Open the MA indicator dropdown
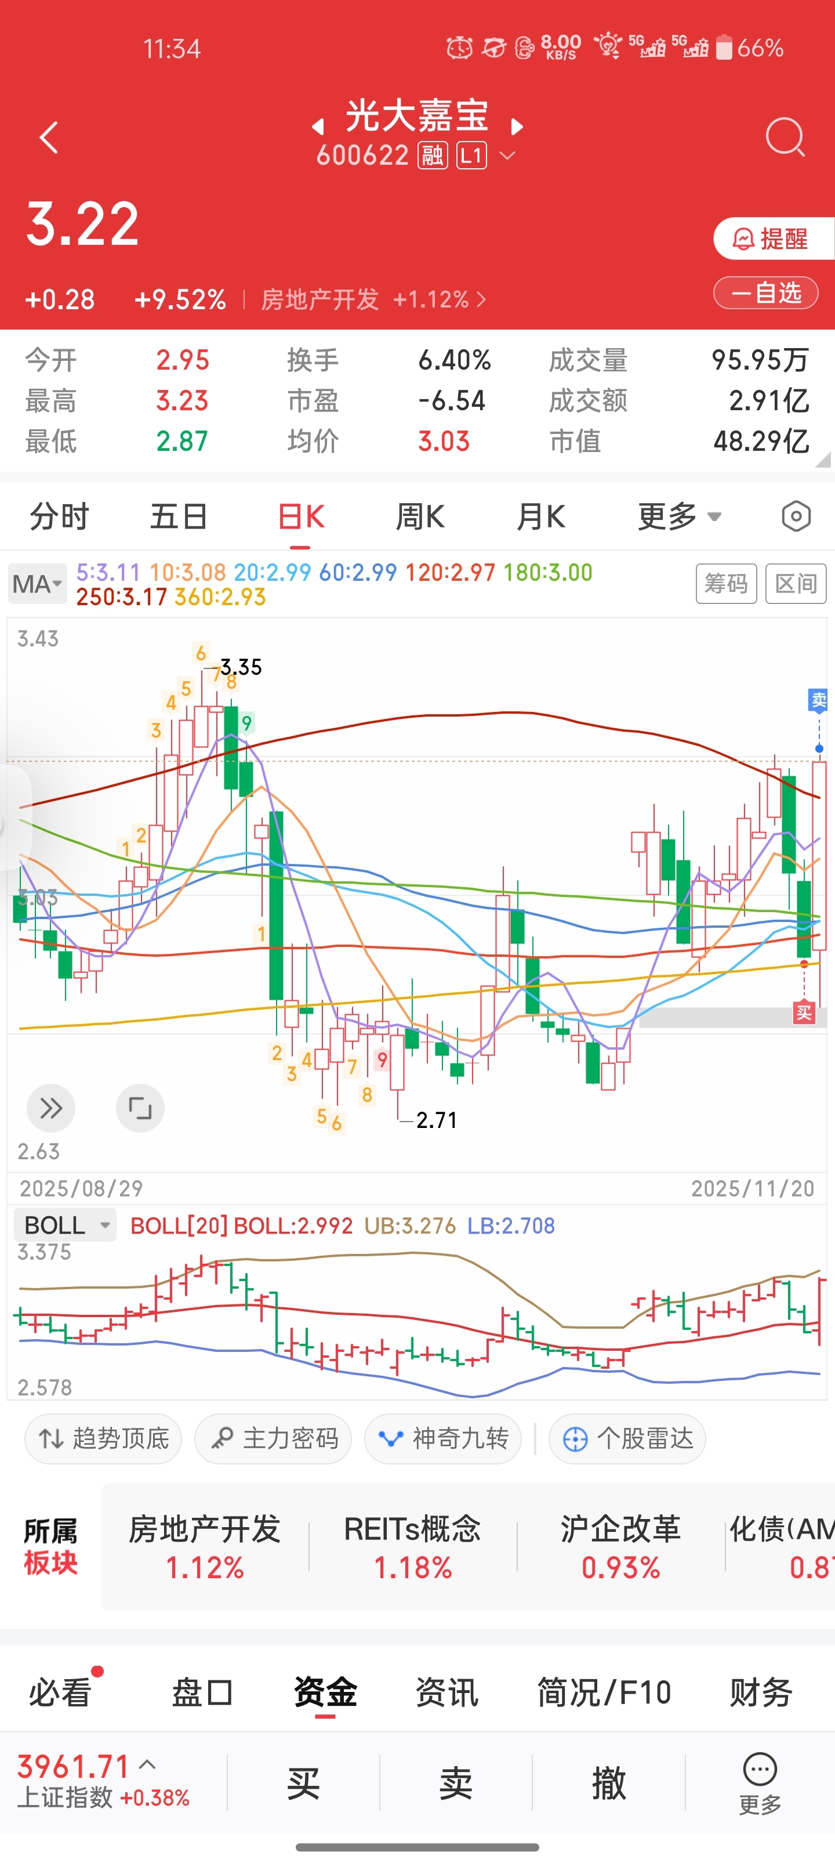This screenshot has height=1866, width=835. [38, 584]
